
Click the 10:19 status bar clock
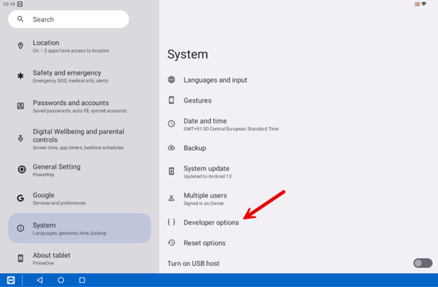pos(9,4)
